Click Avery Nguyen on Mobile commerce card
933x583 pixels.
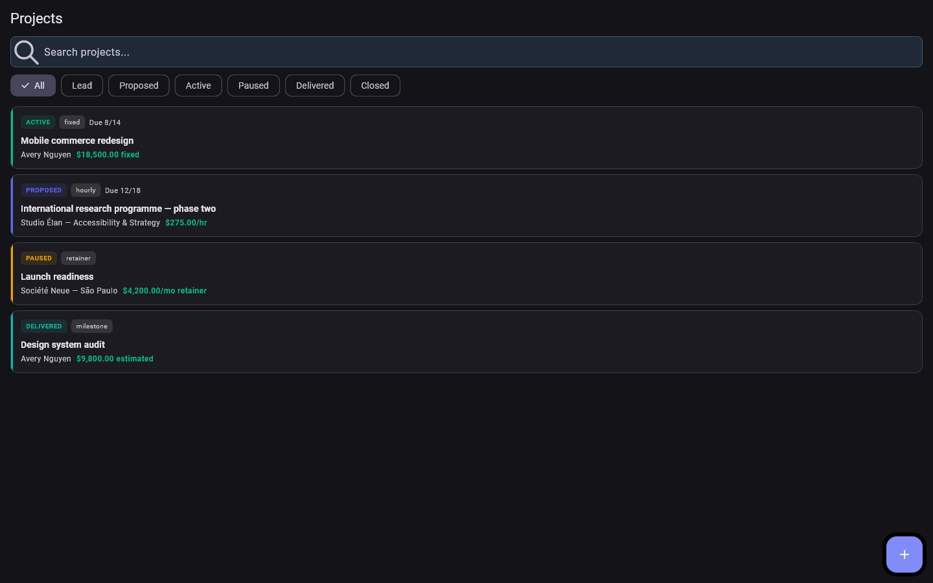point(46,155)
